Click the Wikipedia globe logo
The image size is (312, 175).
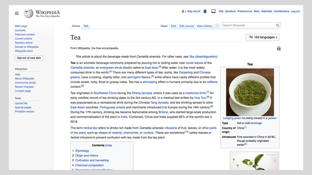point(29,13)
